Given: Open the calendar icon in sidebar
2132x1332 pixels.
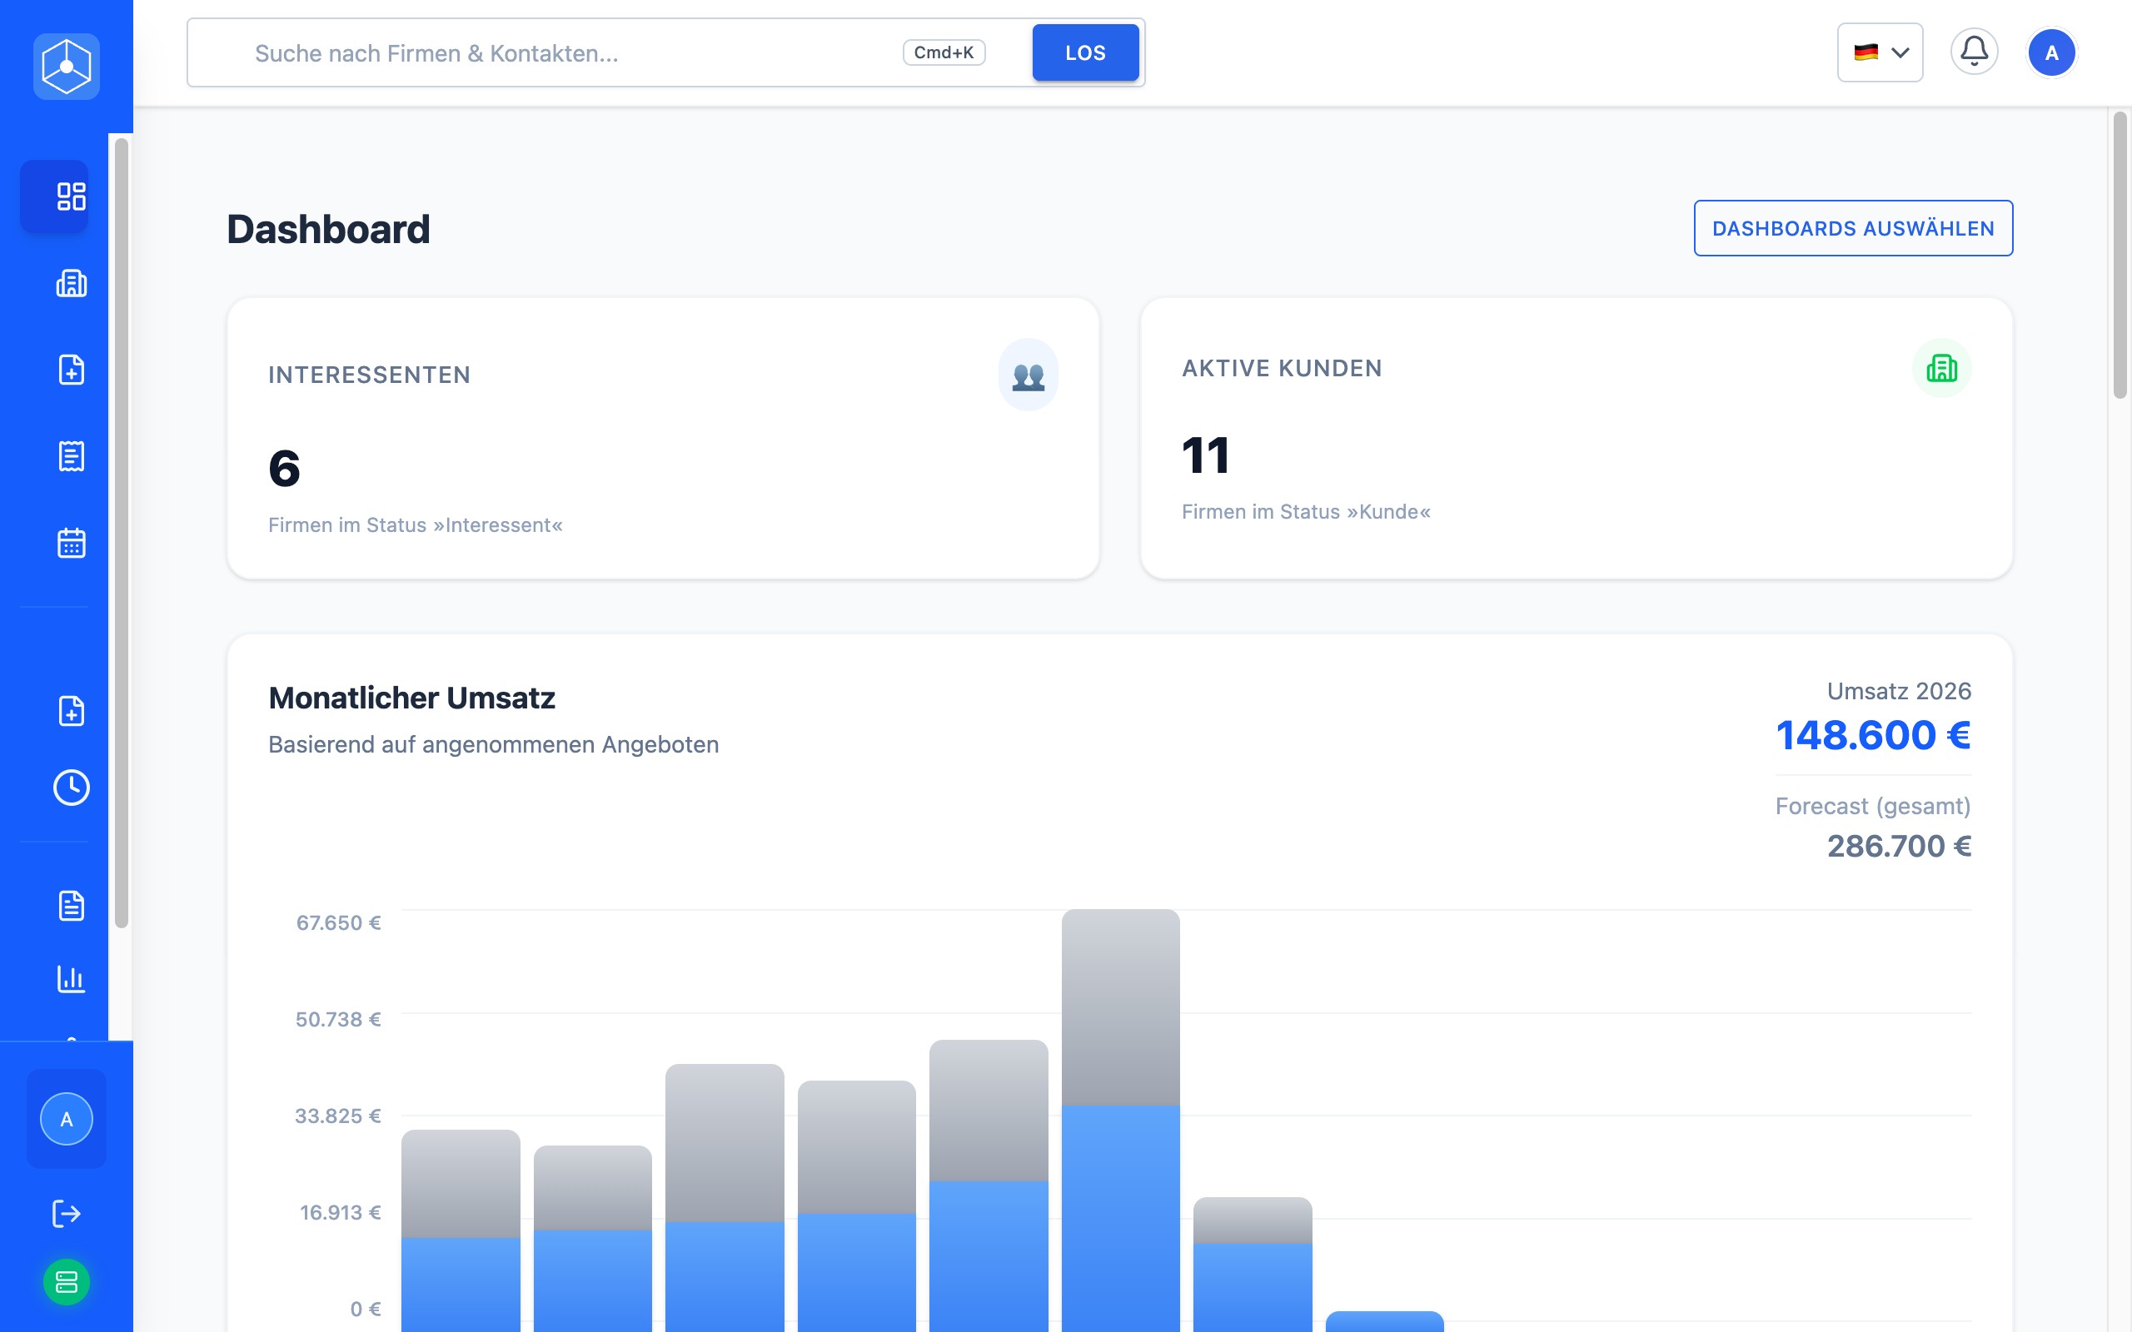Looking at the screenshot, I should (72, 543).
